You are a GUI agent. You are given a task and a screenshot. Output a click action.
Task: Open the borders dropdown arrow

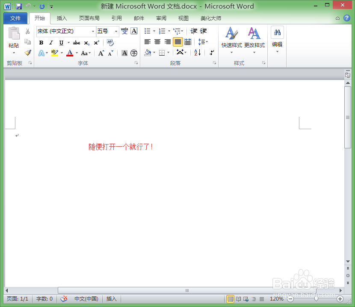168,53
